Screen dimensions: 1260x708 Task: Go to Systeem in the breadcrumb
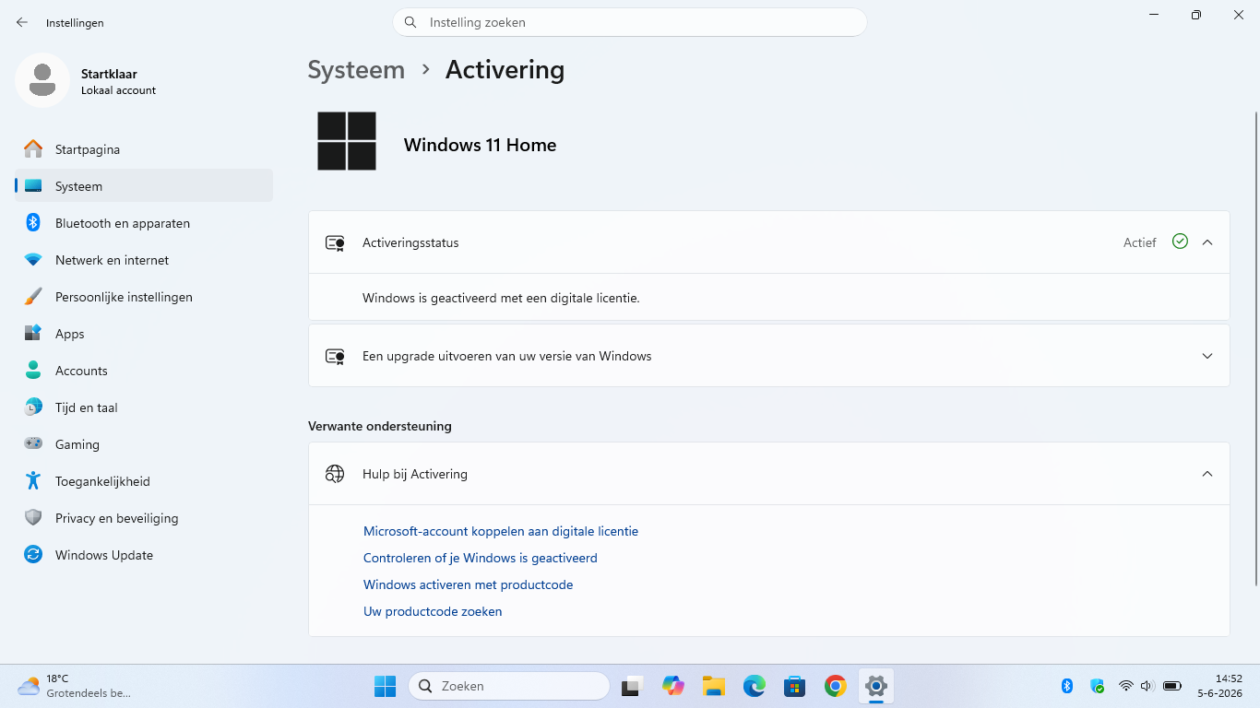click(356, 70)
